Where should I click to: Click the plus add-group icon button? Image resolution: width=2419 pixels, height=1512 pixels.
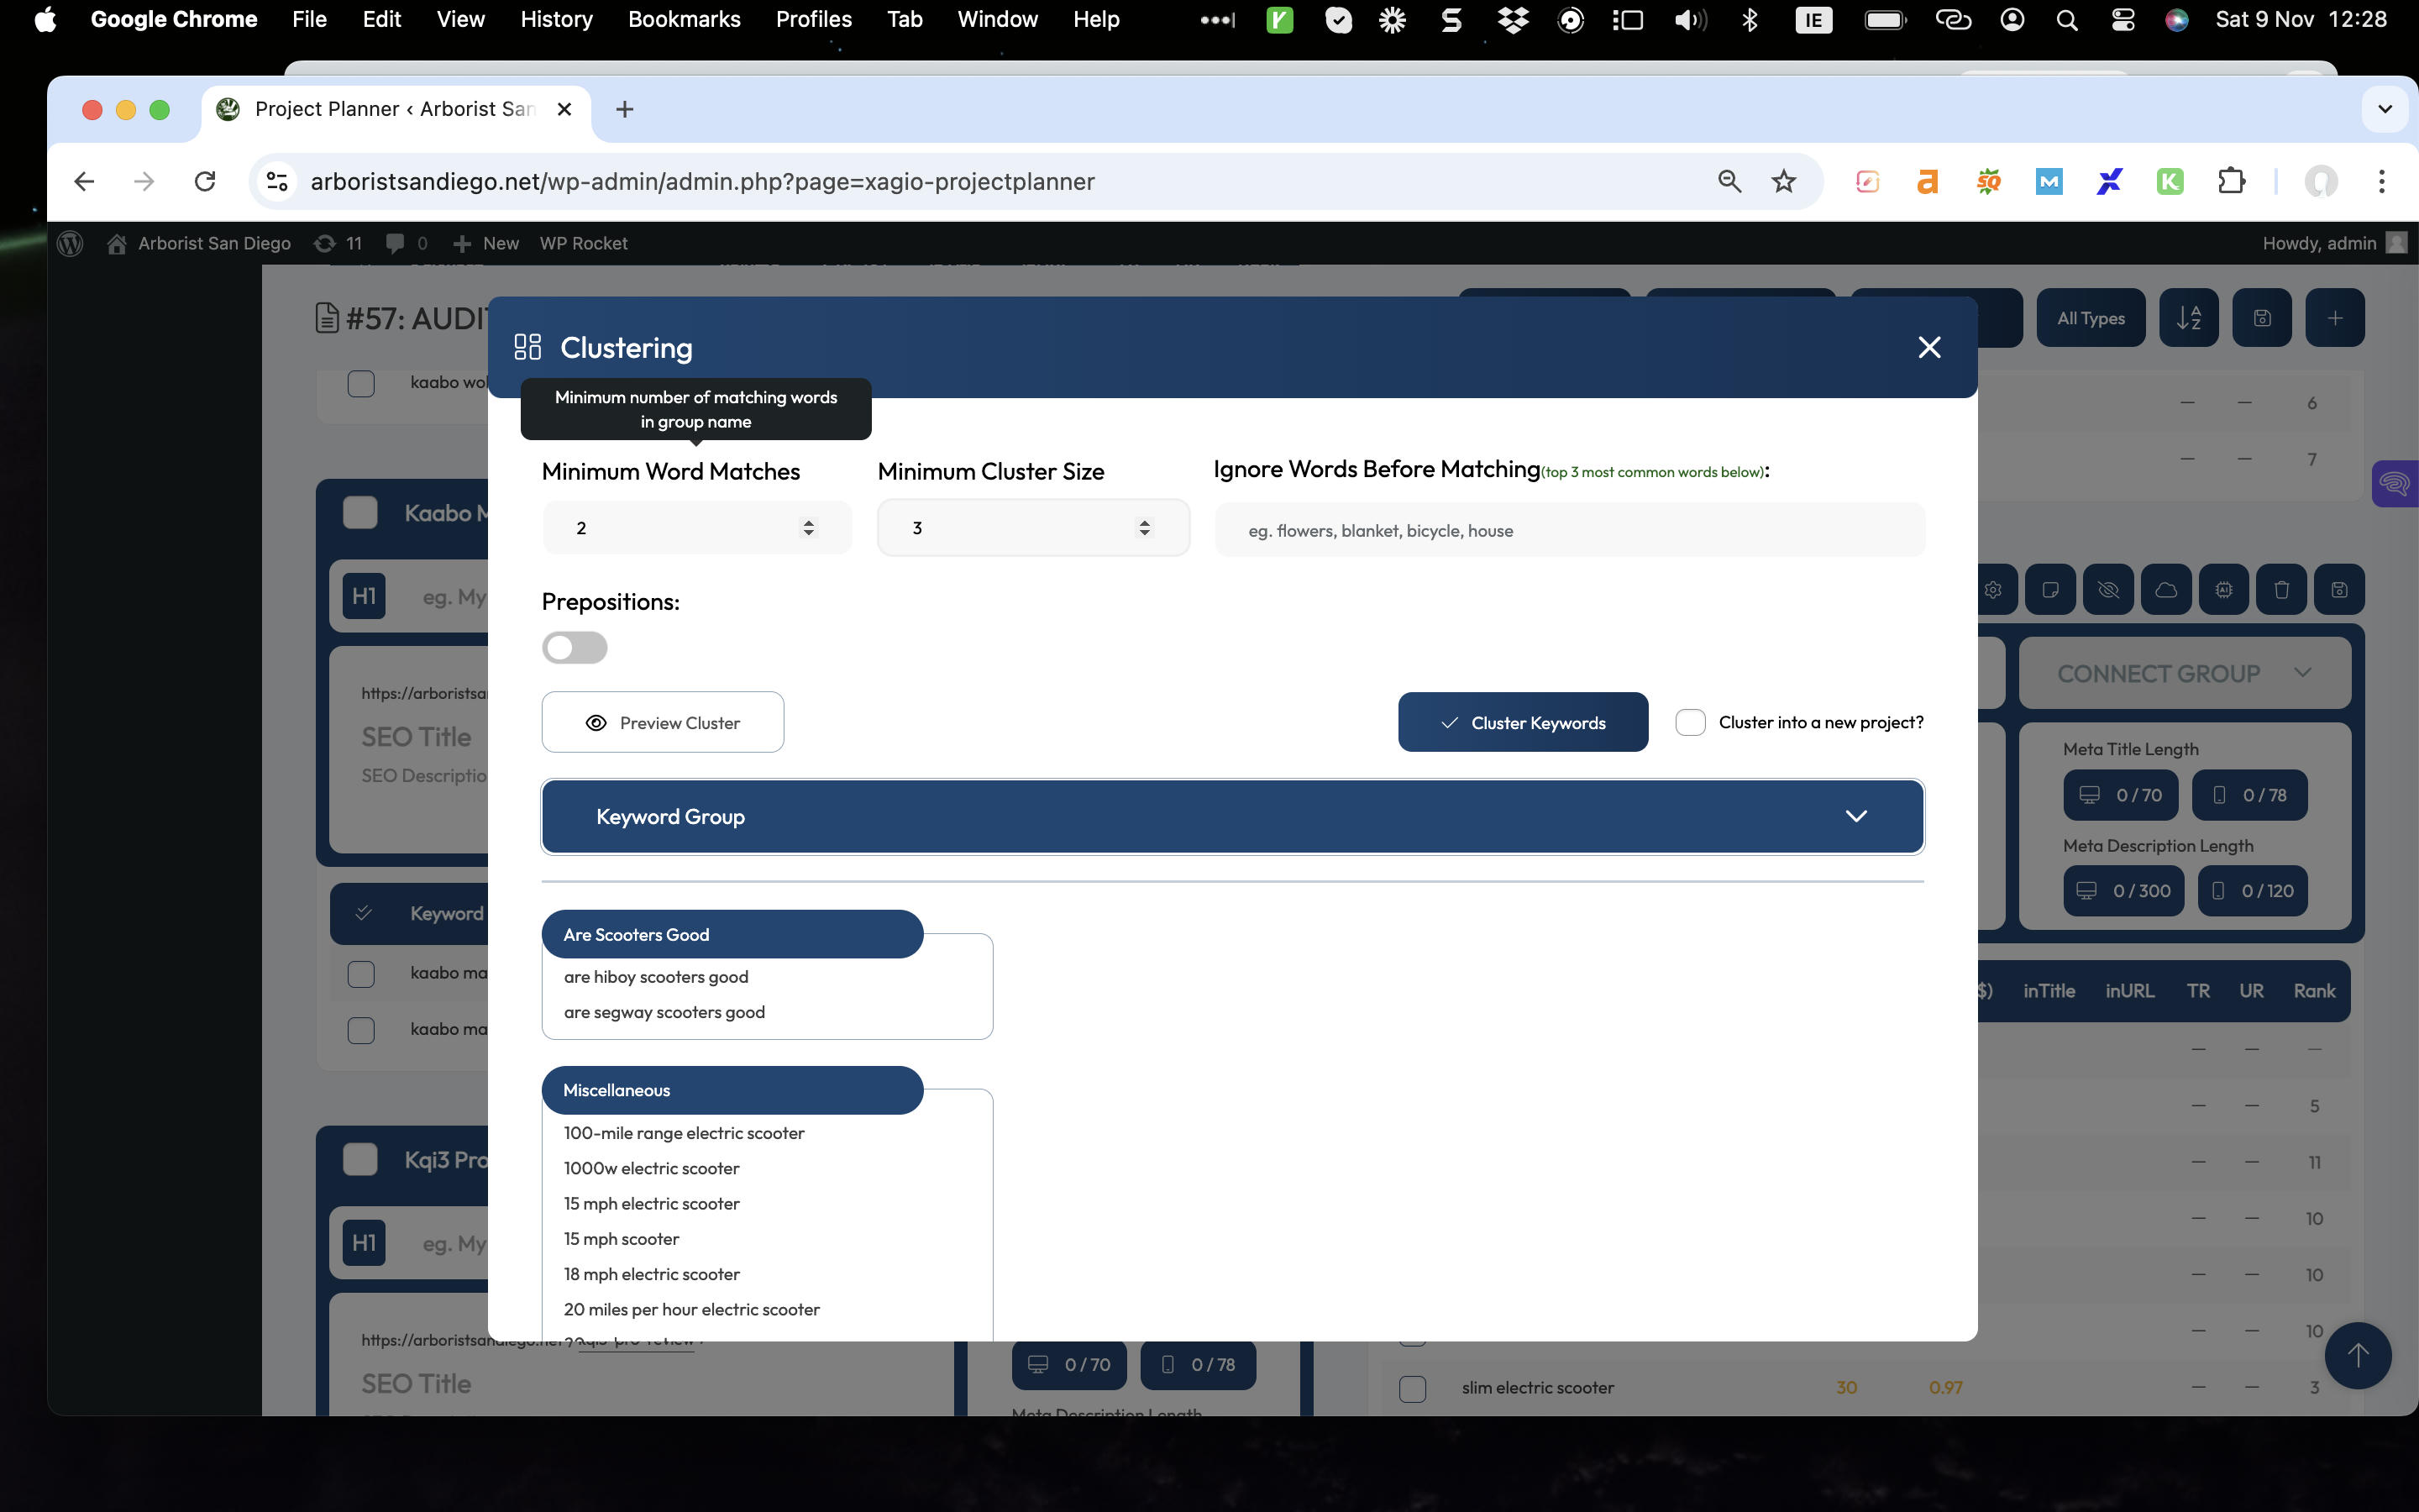tap(2334, 318)
